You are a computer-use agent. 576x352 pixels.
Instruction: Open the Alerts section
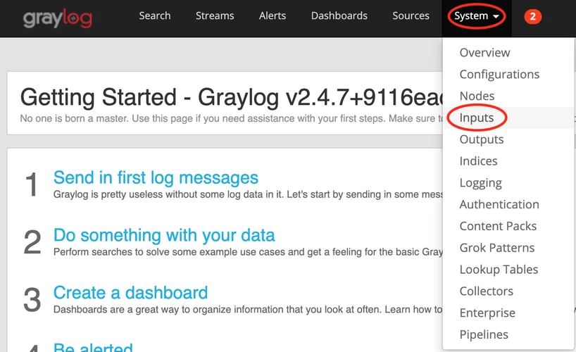click(x=273, y=15)
